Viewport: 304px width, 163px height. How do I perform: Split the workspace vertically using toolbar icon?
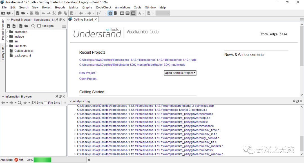(x=122, y=13)
